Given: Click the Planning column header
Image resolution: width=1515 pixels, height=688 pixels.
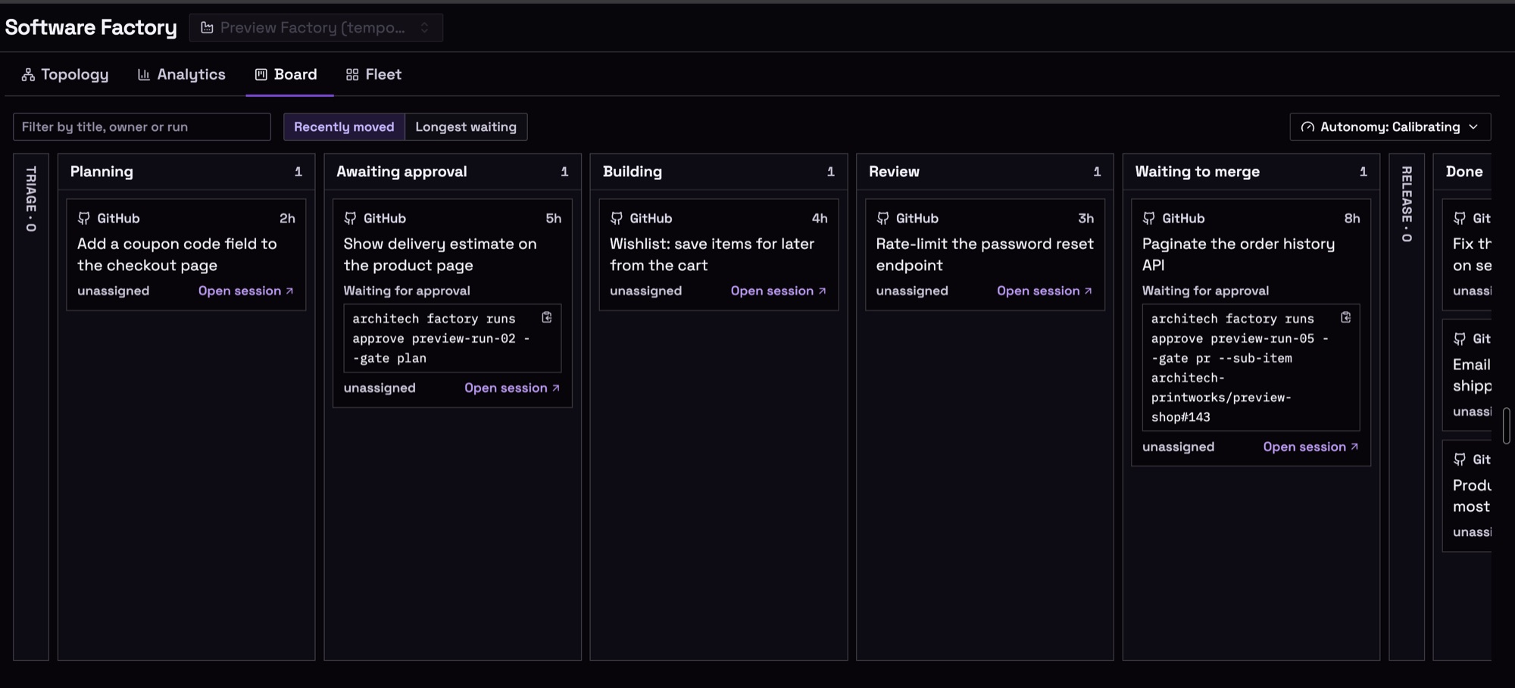Looking at the screenshot, I should [186, 172].
